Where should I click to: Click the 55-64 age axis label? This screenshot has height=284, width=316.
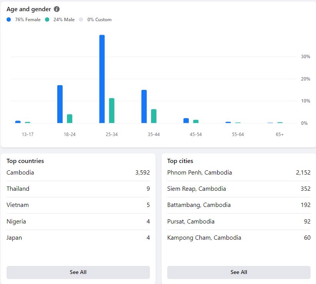point(238,134)
